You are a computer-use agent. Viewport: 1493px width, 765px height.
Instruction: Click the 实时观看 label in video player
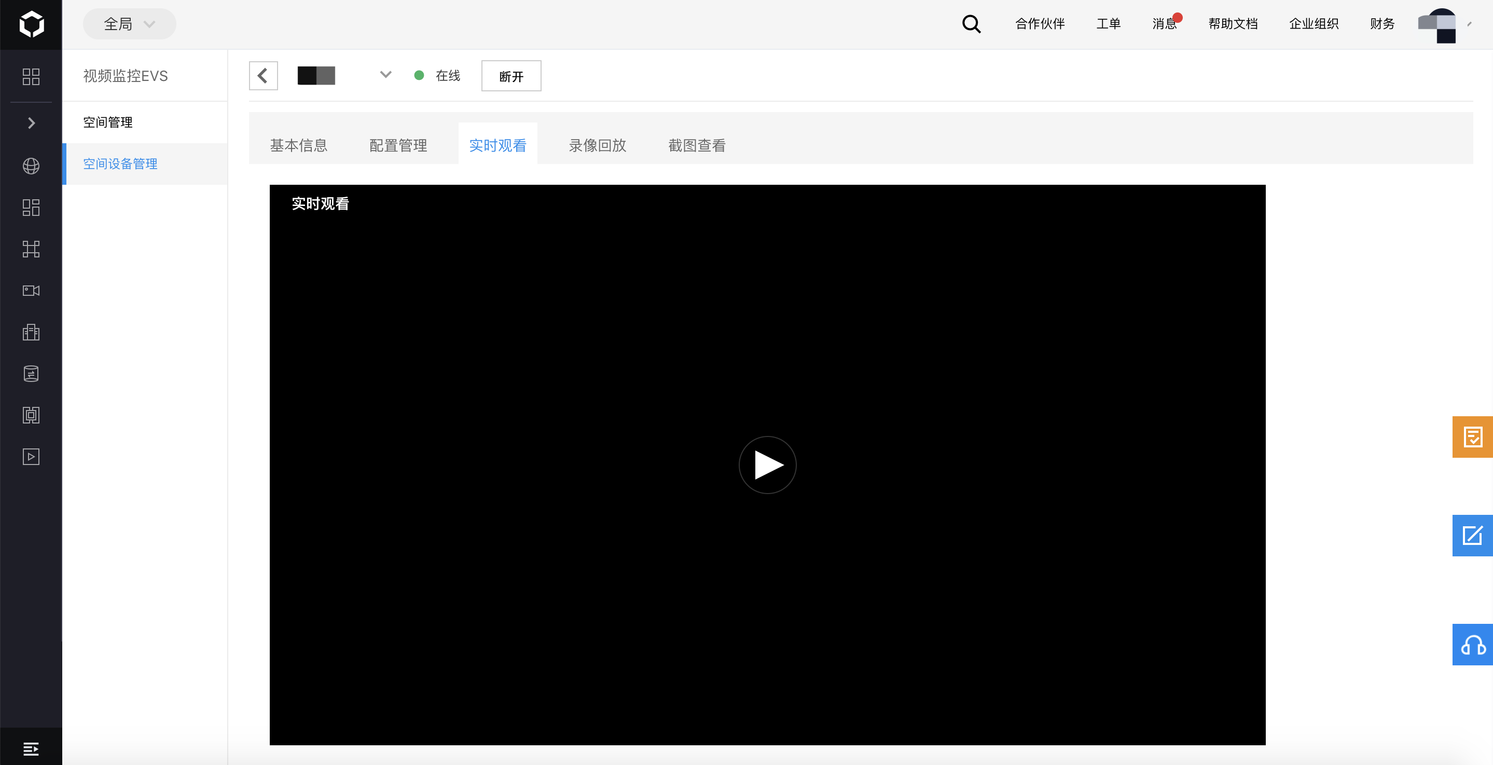pyautogui.click(x=321, y=203)
